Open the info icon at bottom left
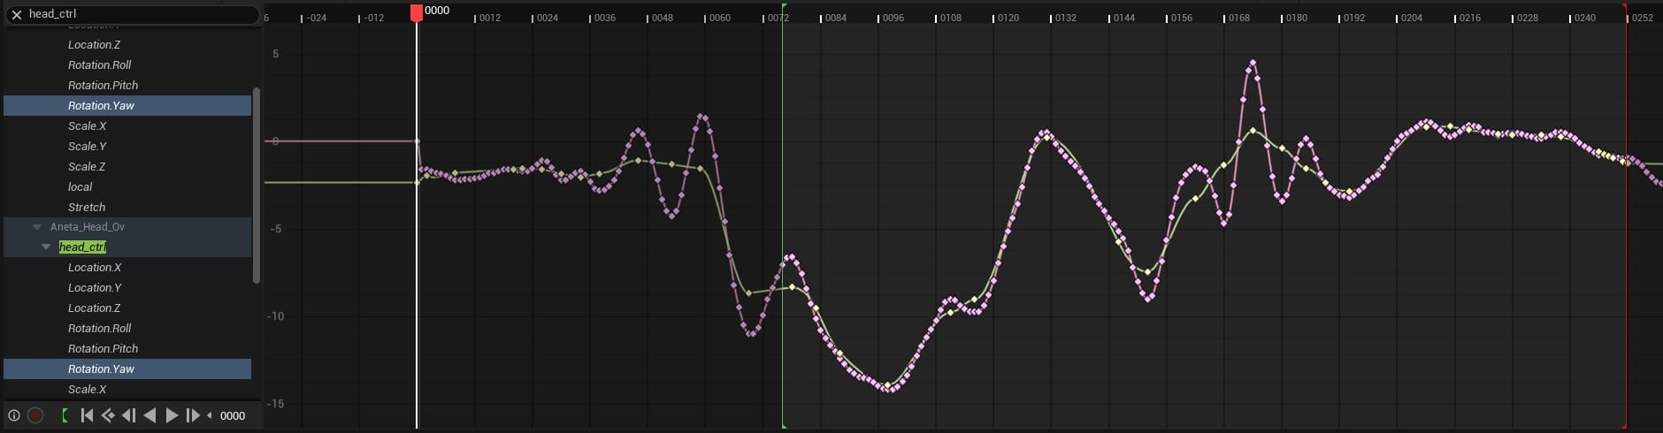This screenshot has width=1663, height=433. 14,415
